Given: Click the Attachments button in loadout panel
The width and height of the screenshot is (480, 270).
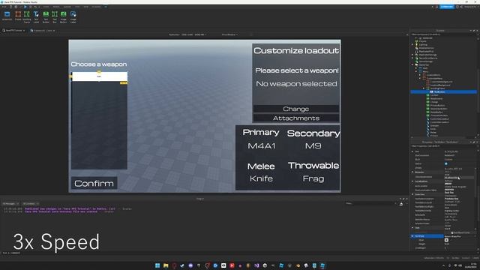Looking at the screenshot, I should coord(296,118).
